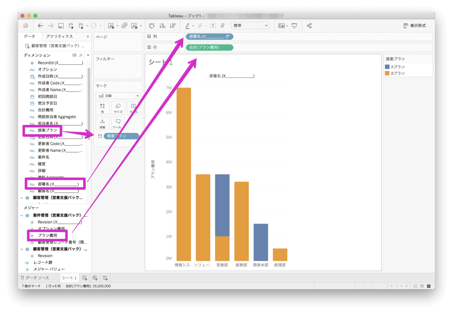Collapse the 案件管理 measures table group
The width and height of the screenshot is (453, 313).
click(22, 215)
